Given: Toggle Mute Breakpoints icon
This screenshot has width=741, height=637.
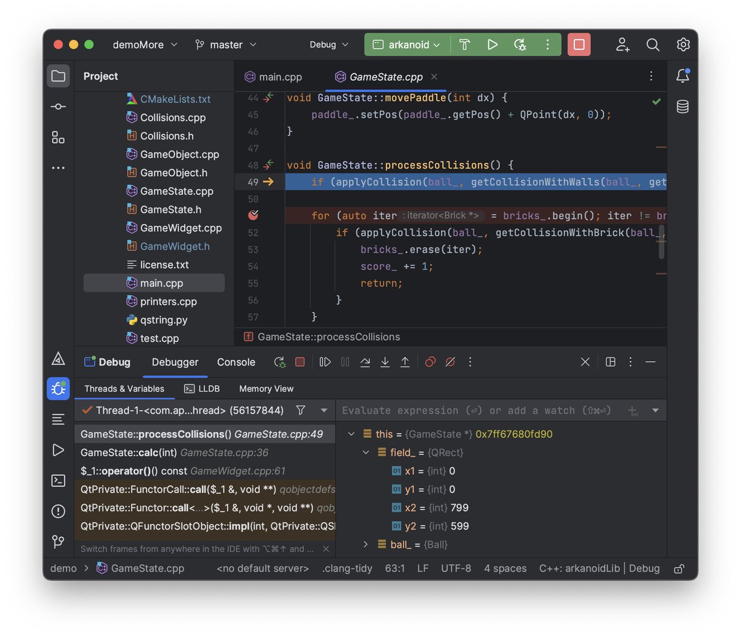Looking at the screenshot, I should [x=450, y=362].
